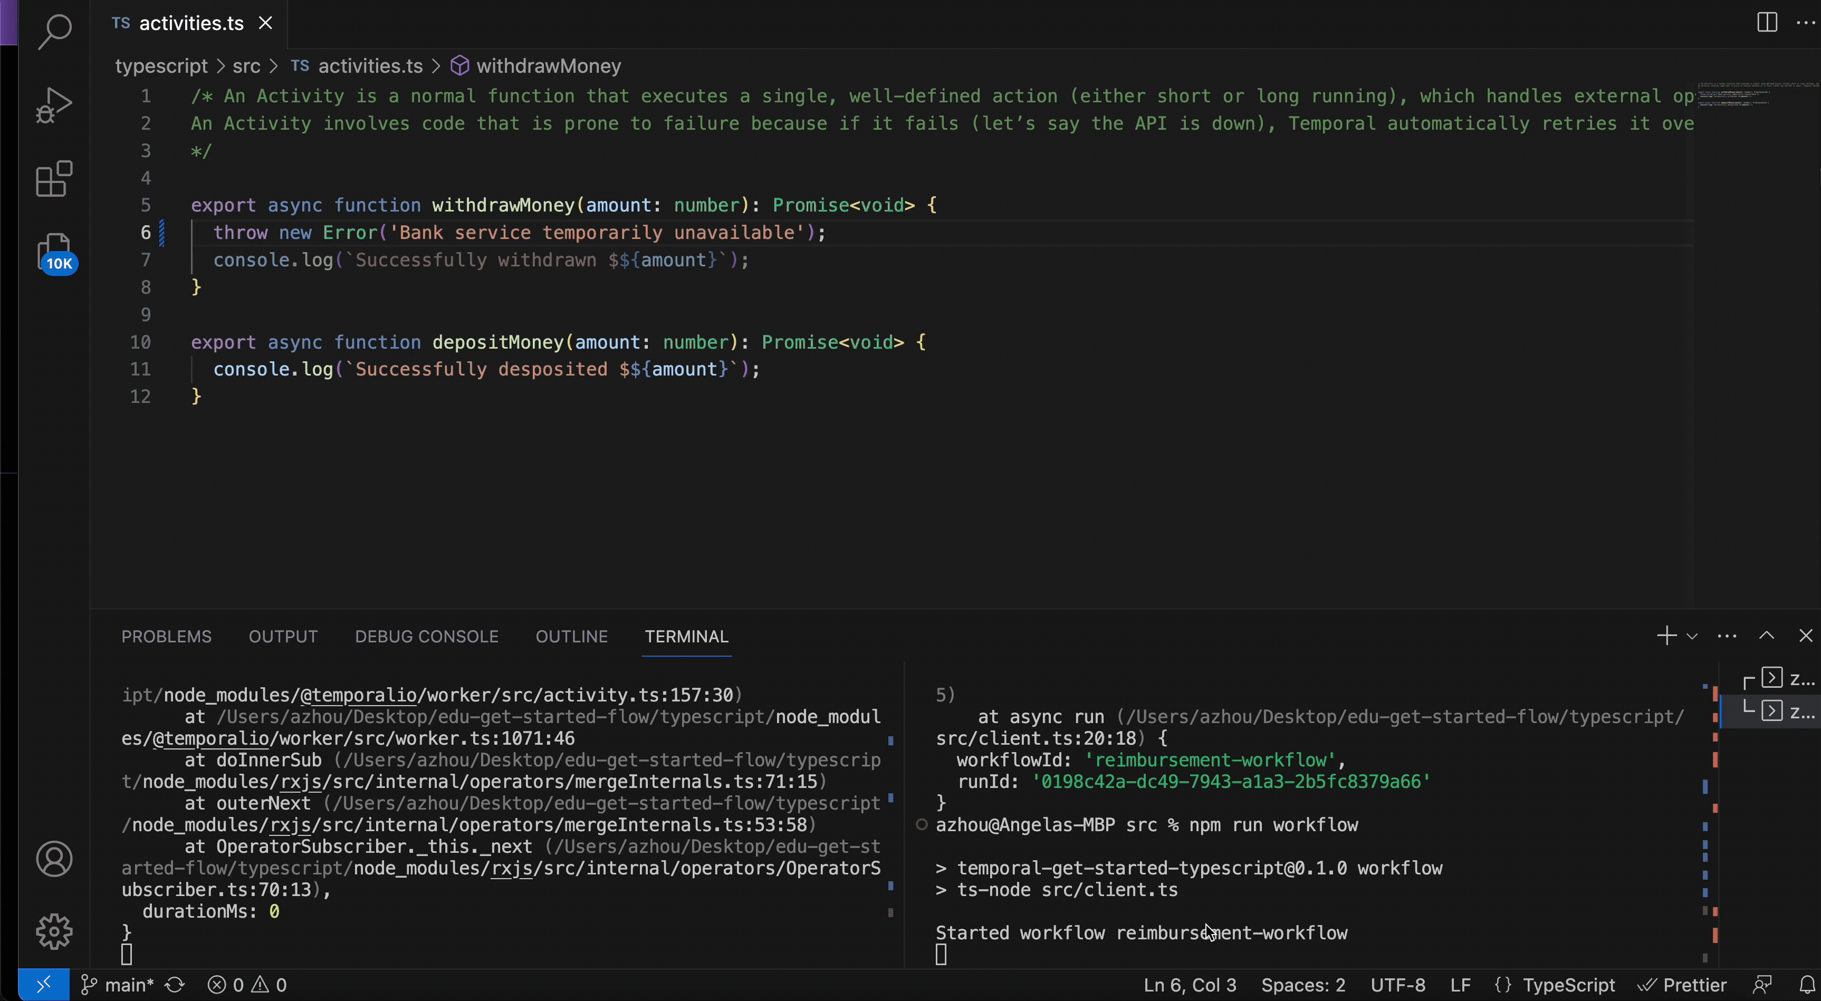
Task: Click the remote connection indicator in status bar
Action: click(x=44, y=984)
